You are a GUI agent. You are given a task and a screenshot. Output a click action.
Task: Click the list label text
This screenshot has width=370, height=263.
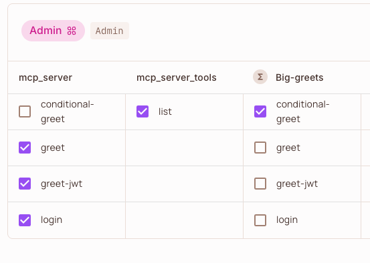(165, 111)
